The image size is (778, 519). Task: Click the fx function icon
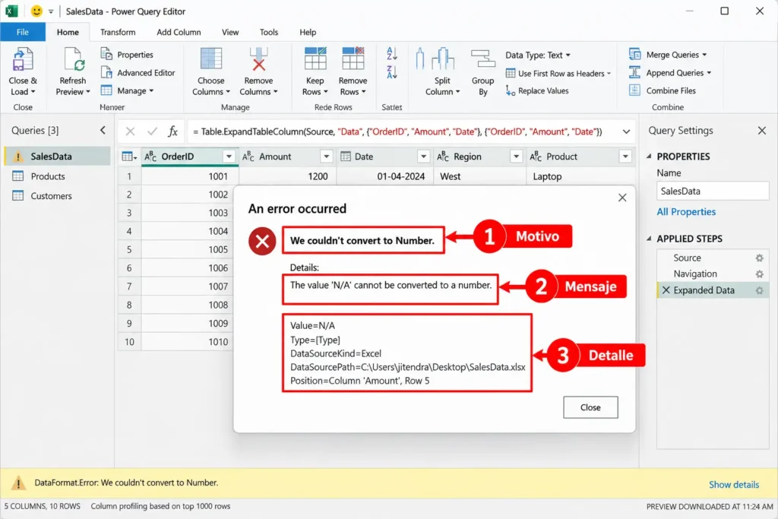tap(172, 131)
